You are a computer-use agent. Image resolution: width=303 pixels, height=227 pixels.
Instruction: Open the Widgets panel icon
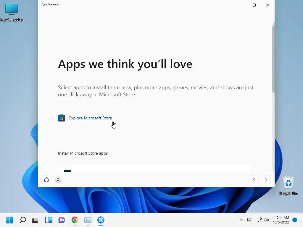tap(49, 220)
